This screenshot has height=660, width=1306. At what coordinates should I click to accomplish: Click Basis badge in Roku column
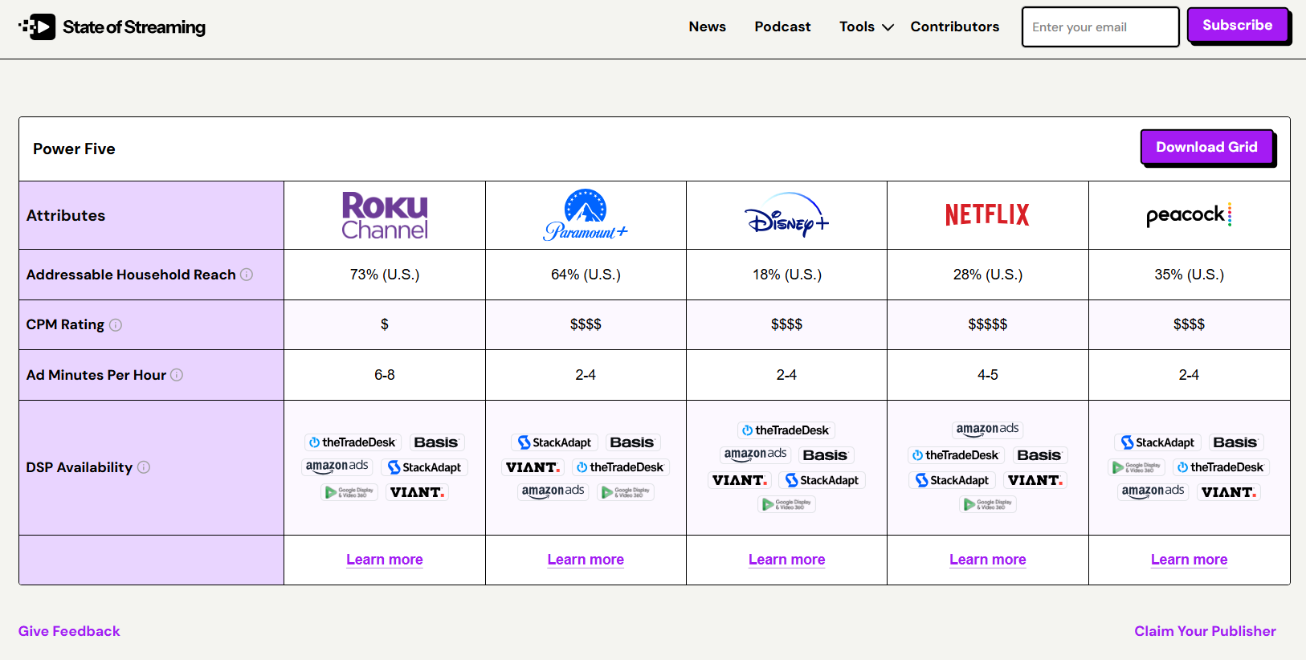436,442
